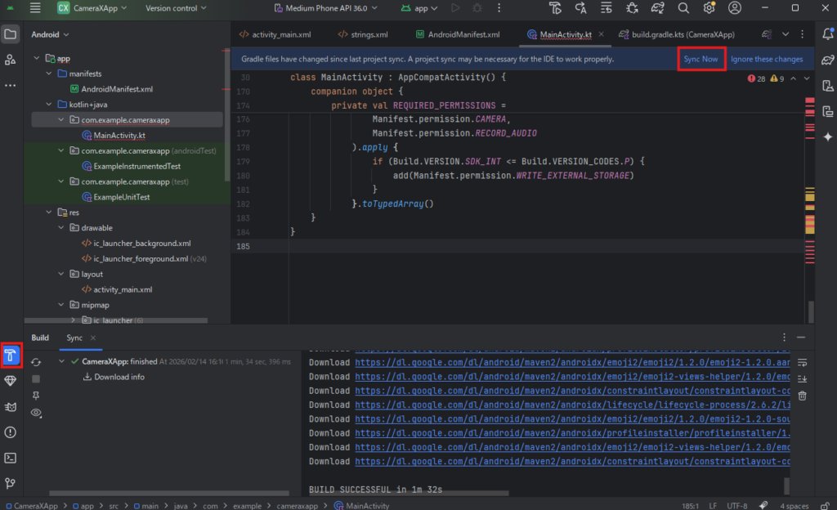The height and width of the screenshot is (510, 837).
Task: Toggle the eye view filter in Build panel
Action: click(x=36, y=414)
